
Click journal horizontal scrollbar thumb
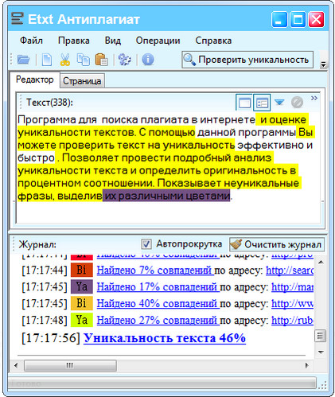[x=70, y=365]
